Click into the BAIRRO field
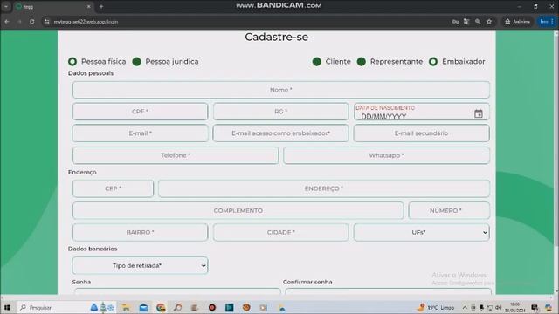This screenshot has width=559, height=314. [140, 232]
